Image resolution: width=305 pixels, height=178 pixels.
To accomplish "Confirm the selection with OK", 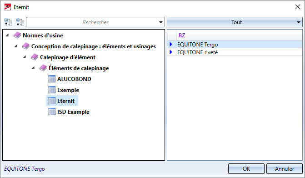I will click(x=246, y=168).
